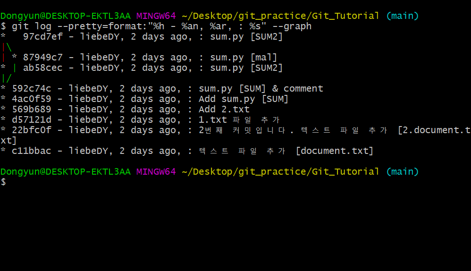Click 'Add 2.txt' commit message
The image size is (471, 271).
224,110
